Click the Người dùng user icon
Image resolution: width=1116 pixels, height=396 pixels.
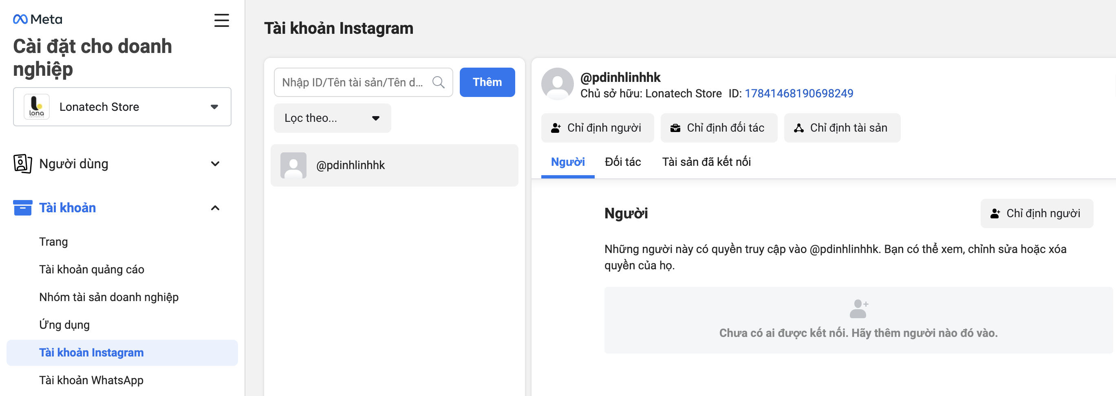22,164
